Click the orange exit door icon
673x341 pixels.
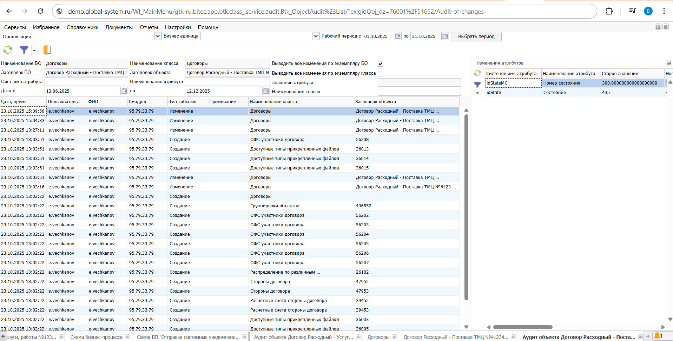coord(47,50)
